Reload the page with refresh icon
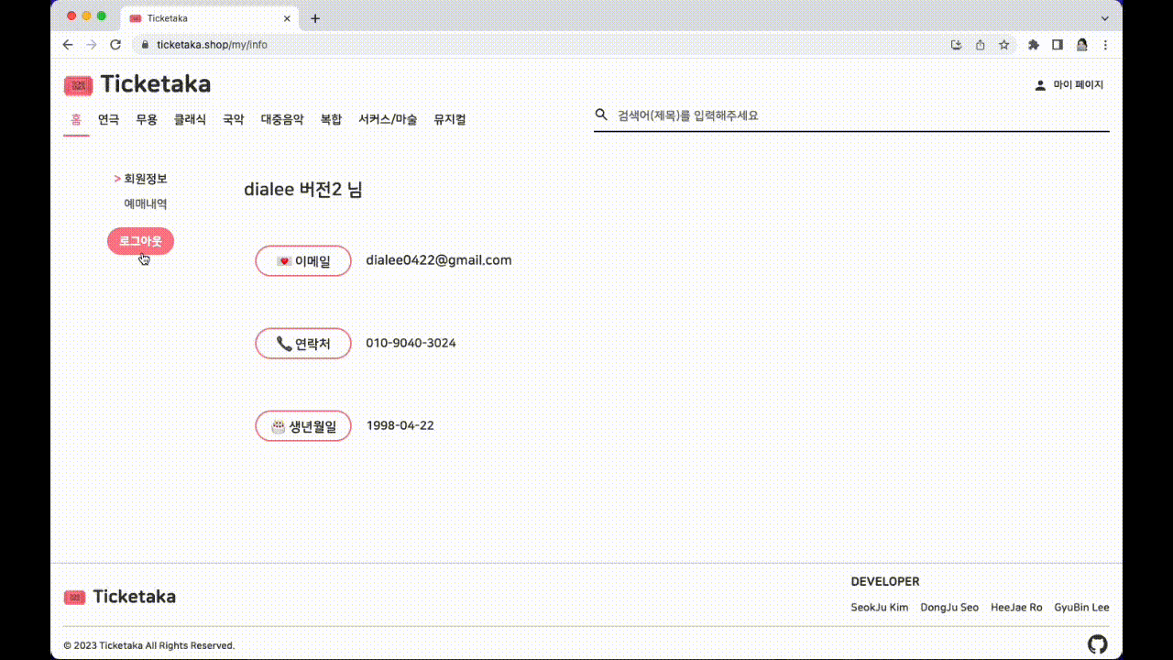This screenshot has width=1173, height=660. tap(115, 44)
